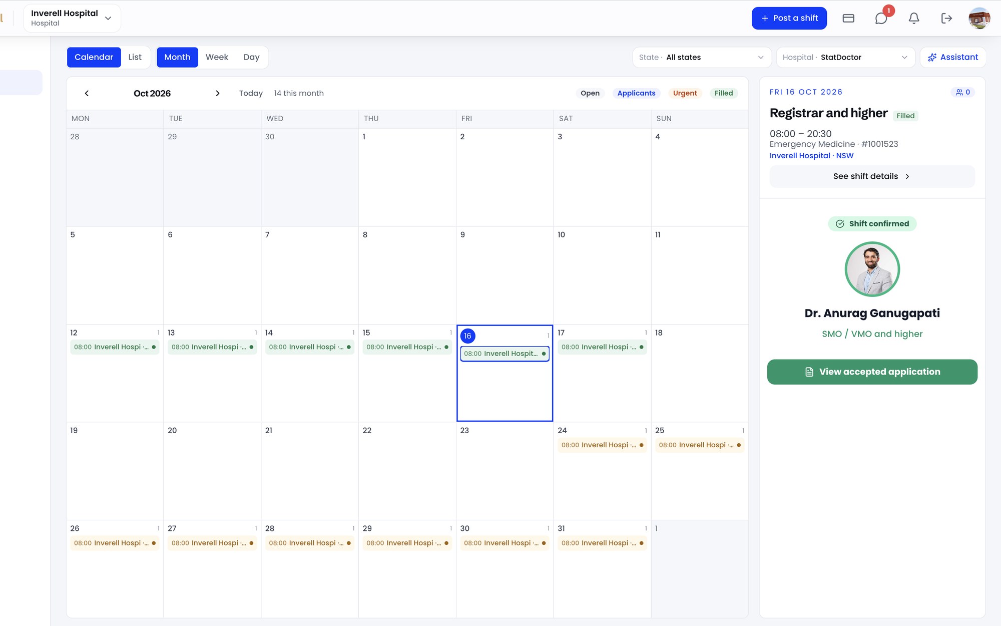The image size is (1001, 626).
Task: Open the Assistant button
Action: pos(953,57)
